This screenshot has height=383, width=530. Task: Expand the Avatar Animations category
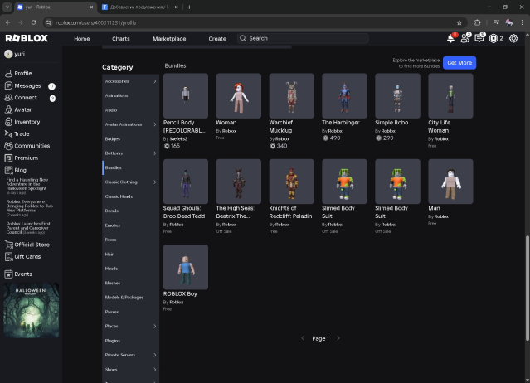point(154,124)
